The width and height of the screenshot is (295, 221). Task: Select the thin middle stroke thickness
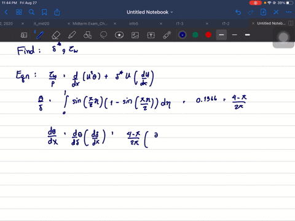(x=235, y=35)
